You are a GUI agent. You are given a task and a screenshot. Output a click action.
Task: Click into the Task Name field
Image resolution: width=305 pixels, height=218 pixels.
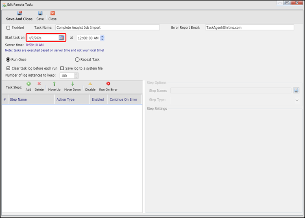click(107, 28)
